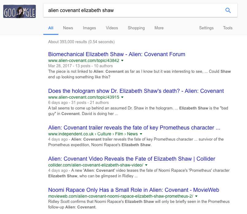
Task: Open the Tools filter options
Action: 228,28
